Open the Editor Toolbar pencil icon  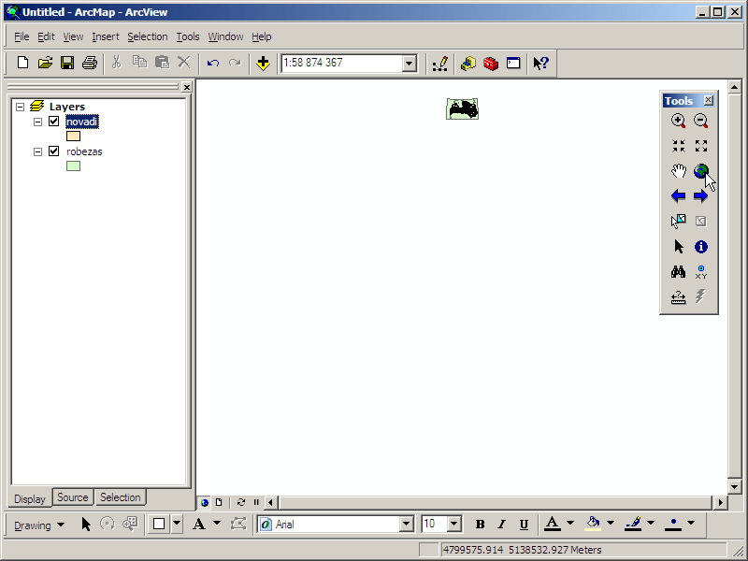point(439,63)
